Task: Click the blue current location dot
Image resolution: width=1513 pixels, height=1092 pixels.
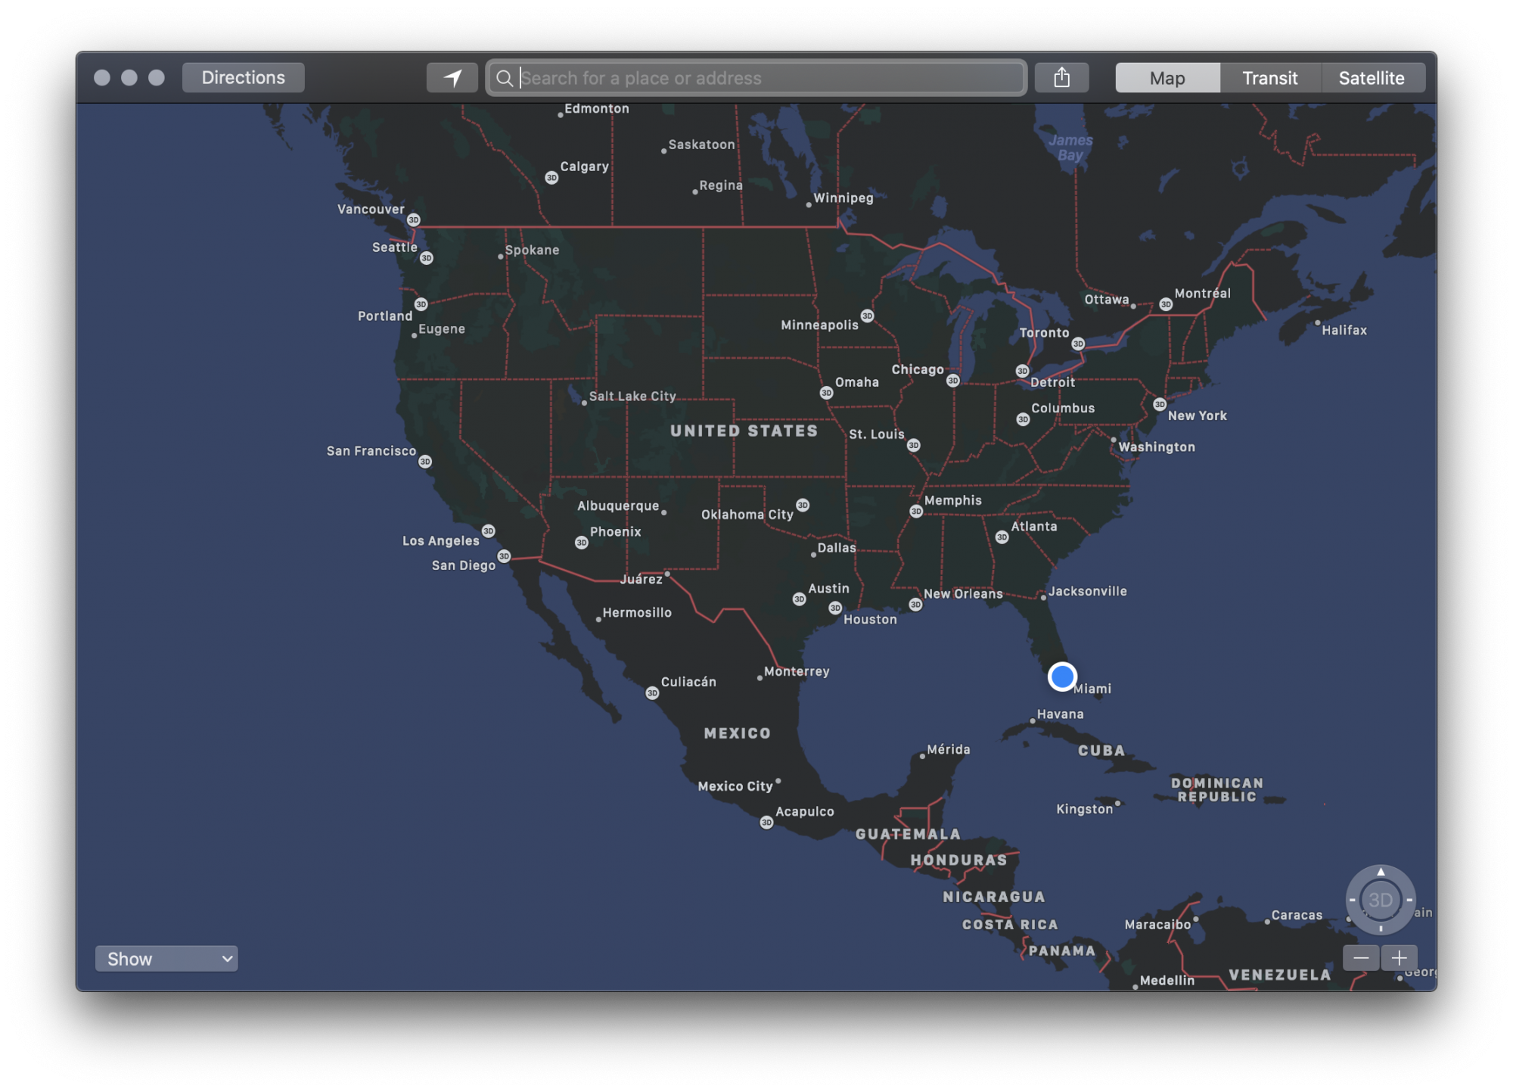Action: click(x=1062, y=676)
